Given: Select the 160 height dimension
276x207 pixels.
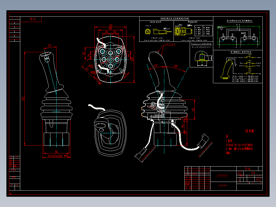Looking at the screenshot, I should (133, 59).
